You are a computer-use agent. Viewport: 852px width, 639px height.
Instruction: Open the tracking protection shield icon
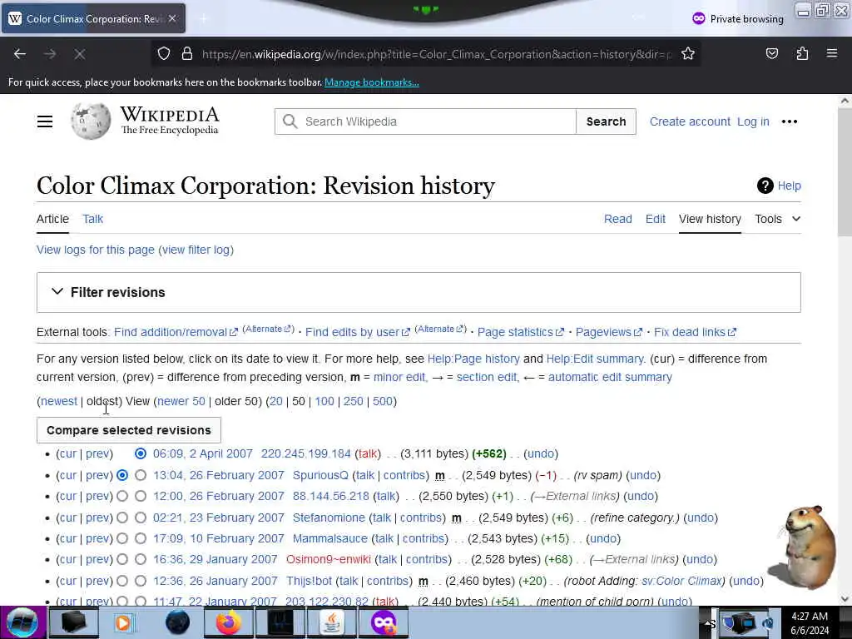pos(164,54)
